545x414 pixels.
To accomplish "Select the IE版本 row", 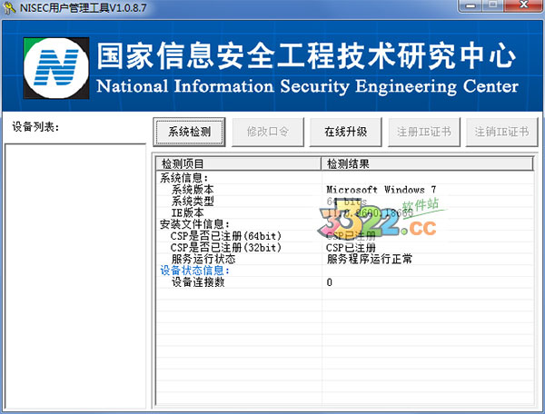I will [345, 212].
